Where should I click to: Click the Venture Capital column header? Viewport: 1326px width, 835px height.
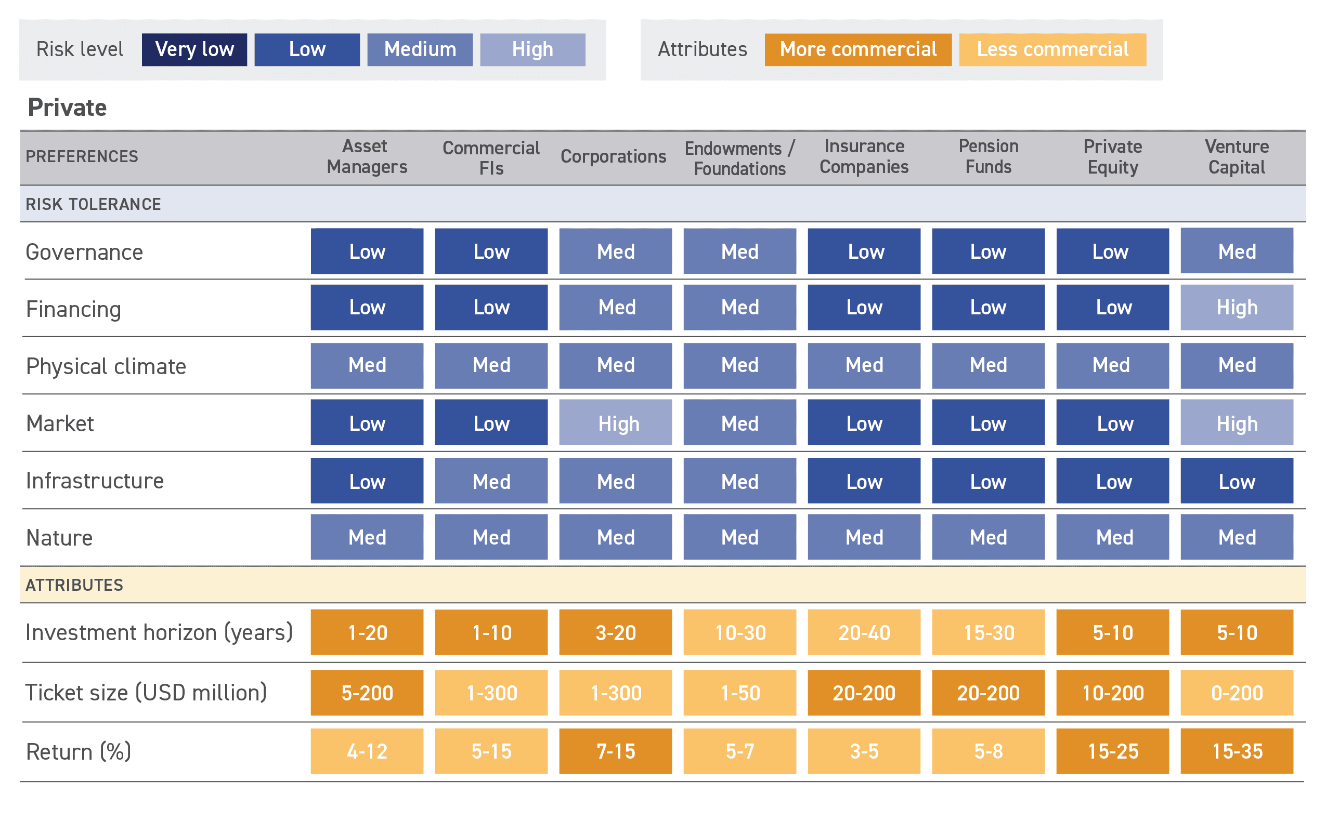click(x=1237, y=157)
